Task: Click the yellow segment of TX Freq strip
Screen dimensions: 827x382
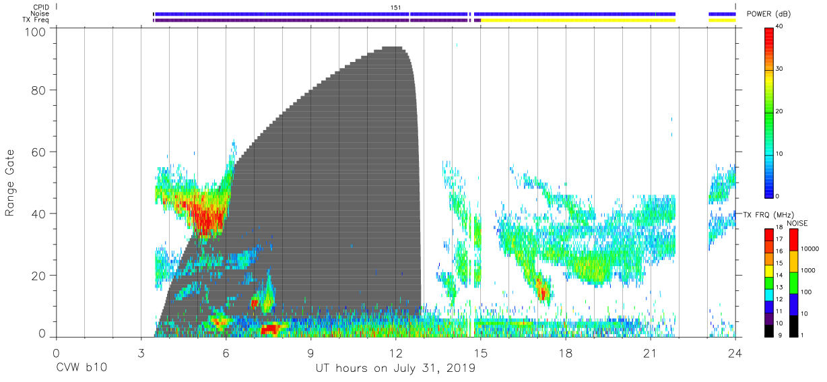Action: [578, 20]
